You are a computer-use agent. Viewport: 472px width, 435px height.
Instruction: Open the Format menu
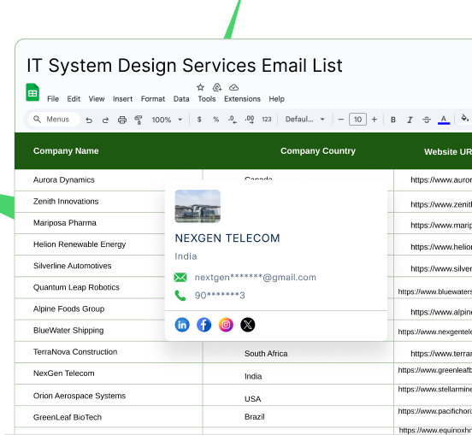point(153,99)
